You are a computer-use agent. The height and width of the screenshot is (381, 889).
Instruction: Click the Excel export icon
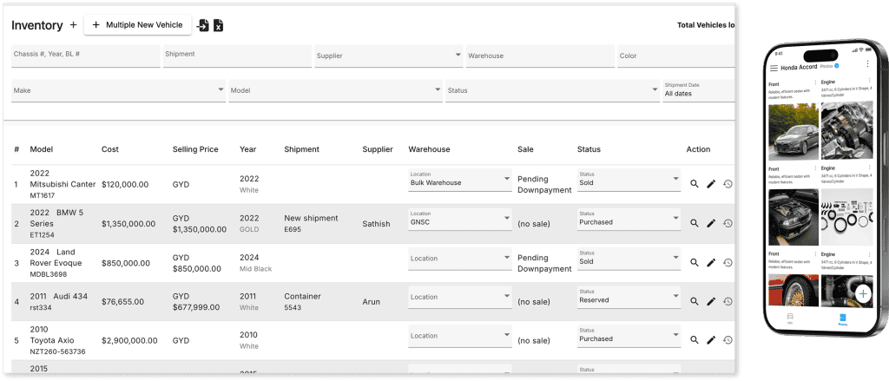pyautogui.click(x=218, y=25)
